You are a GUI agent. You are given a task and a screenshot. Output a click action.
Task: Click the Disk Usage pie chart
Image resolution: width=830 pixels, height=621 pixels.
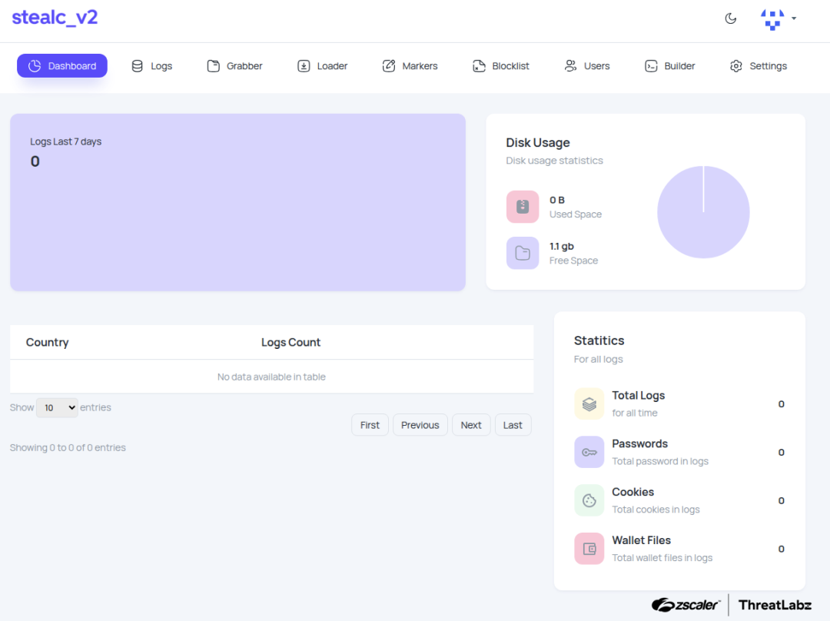point(703,212)
